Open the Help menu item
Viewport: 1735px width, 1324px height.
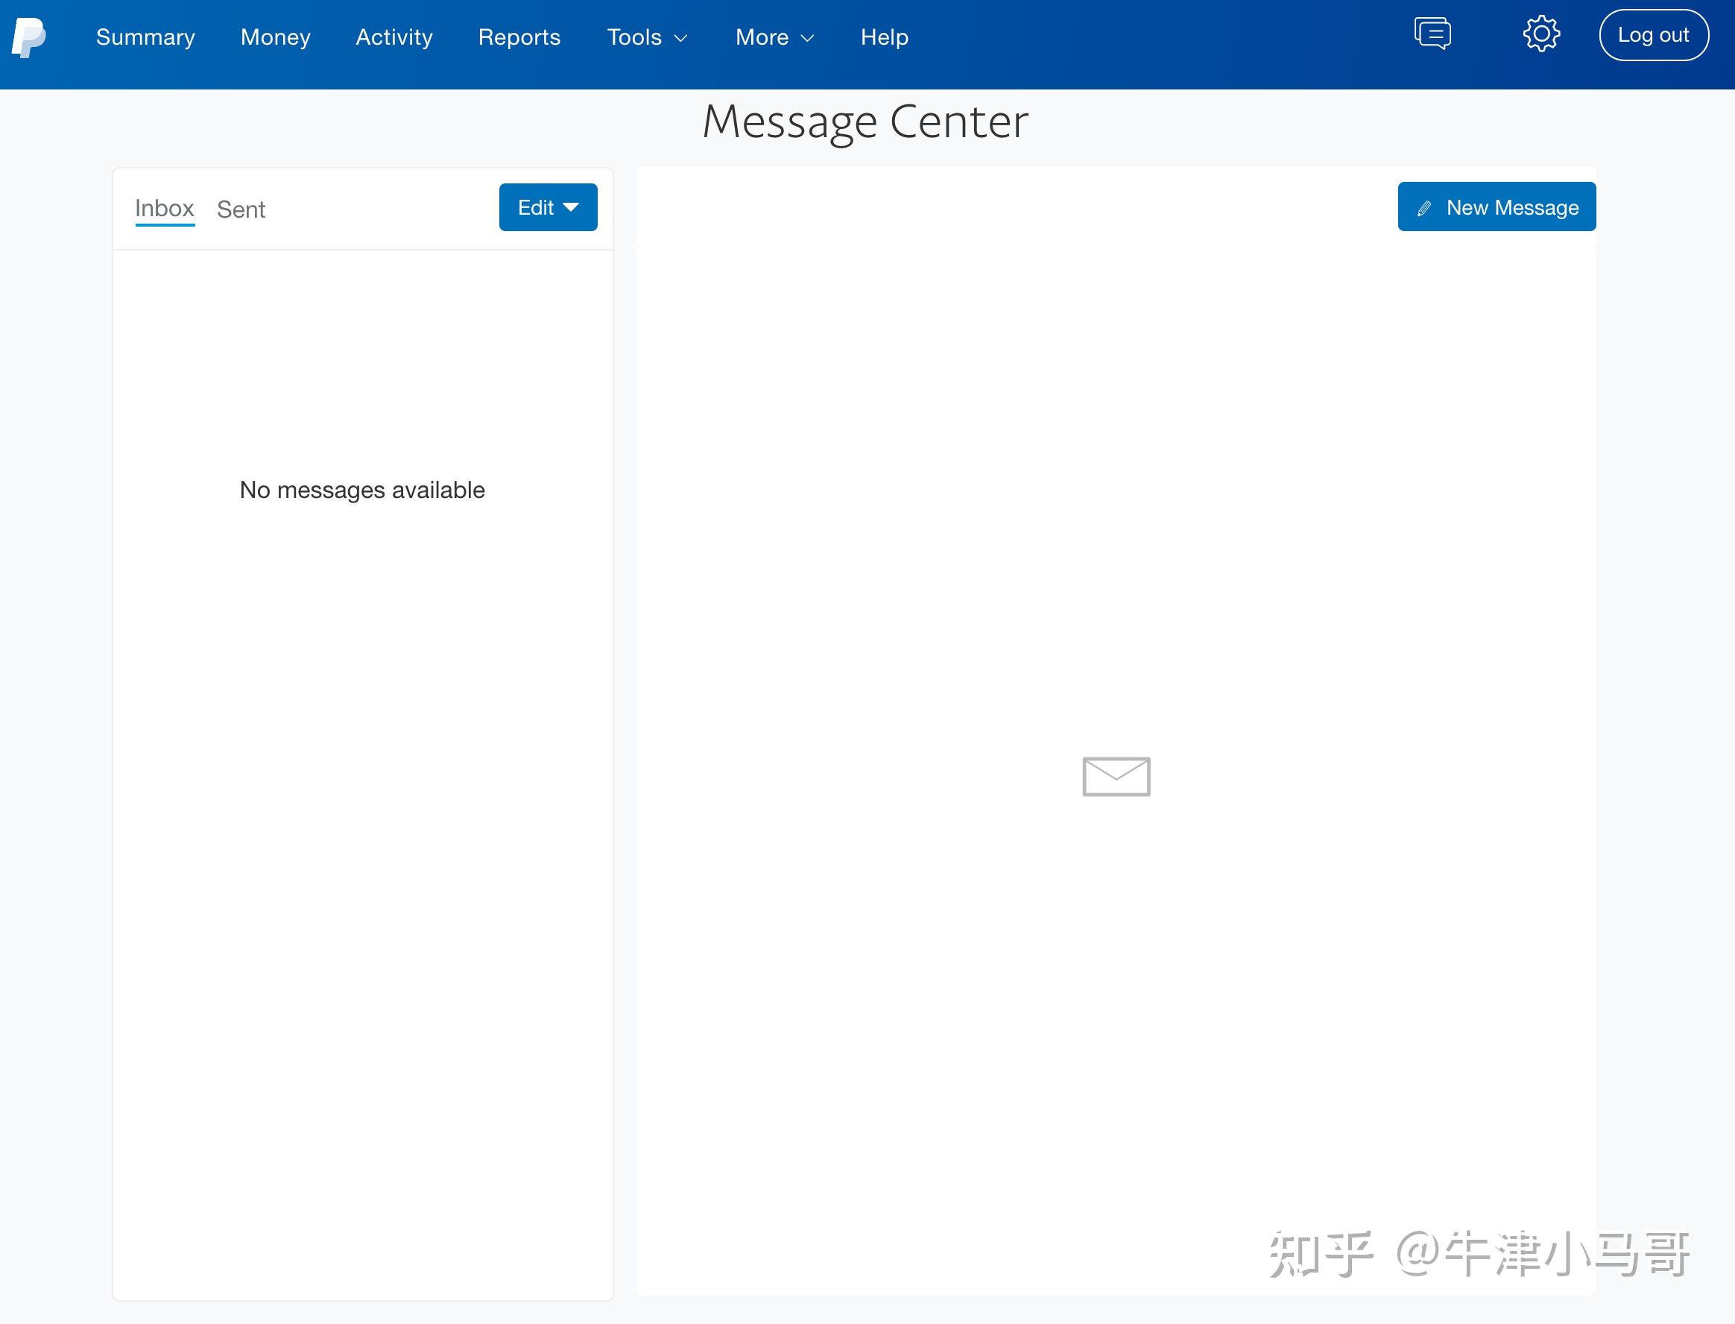click(x=884, y=37)
